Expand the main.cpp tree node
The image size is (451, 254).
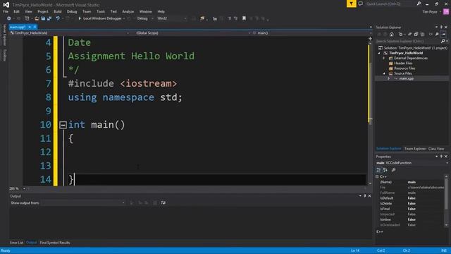[388, 78]
